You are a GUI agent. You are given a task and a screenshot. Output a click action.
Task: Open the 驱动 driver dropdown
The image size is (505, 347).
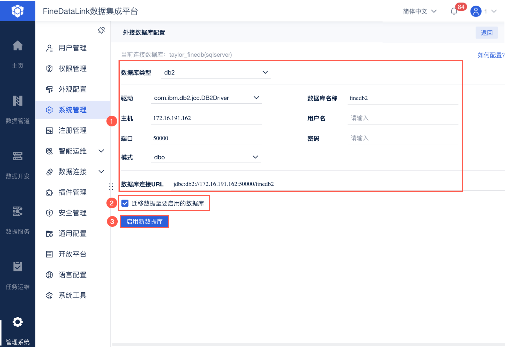(x=206, y=98)
